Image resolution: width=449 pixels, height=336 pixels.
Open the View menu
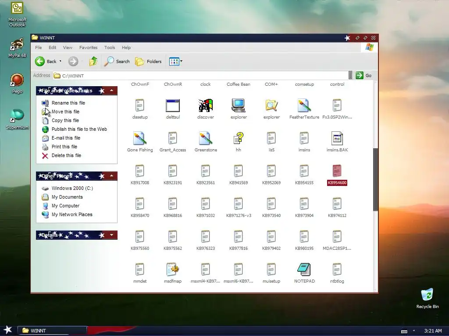coord(68,47)
